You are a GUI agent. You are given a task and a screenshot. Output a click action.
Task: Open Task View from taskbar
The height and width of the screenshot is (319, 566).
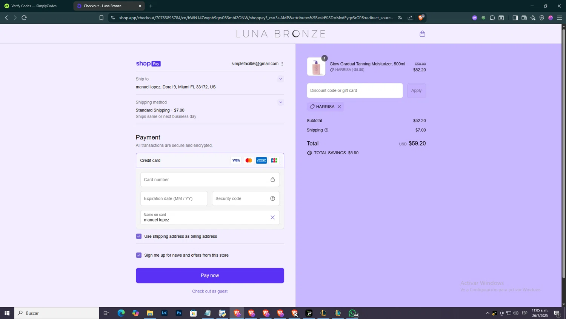tap(106, 313)
